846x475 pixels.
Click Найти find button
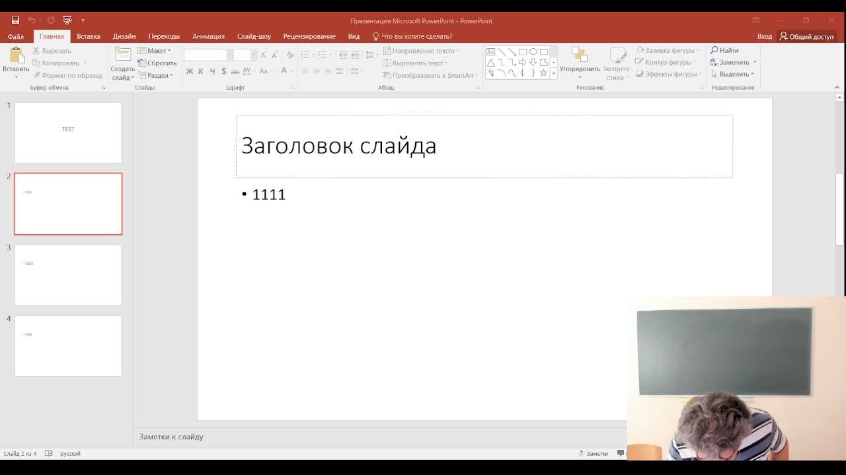[724, 50]
